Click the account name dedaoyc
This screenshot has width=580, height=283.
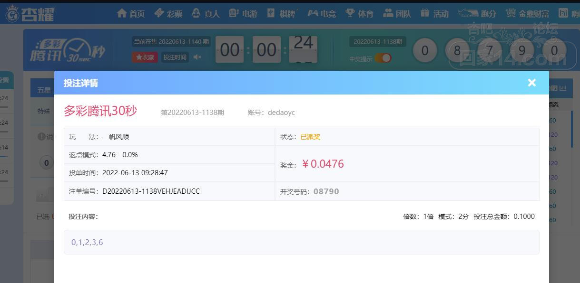click(x=281, y=113)
